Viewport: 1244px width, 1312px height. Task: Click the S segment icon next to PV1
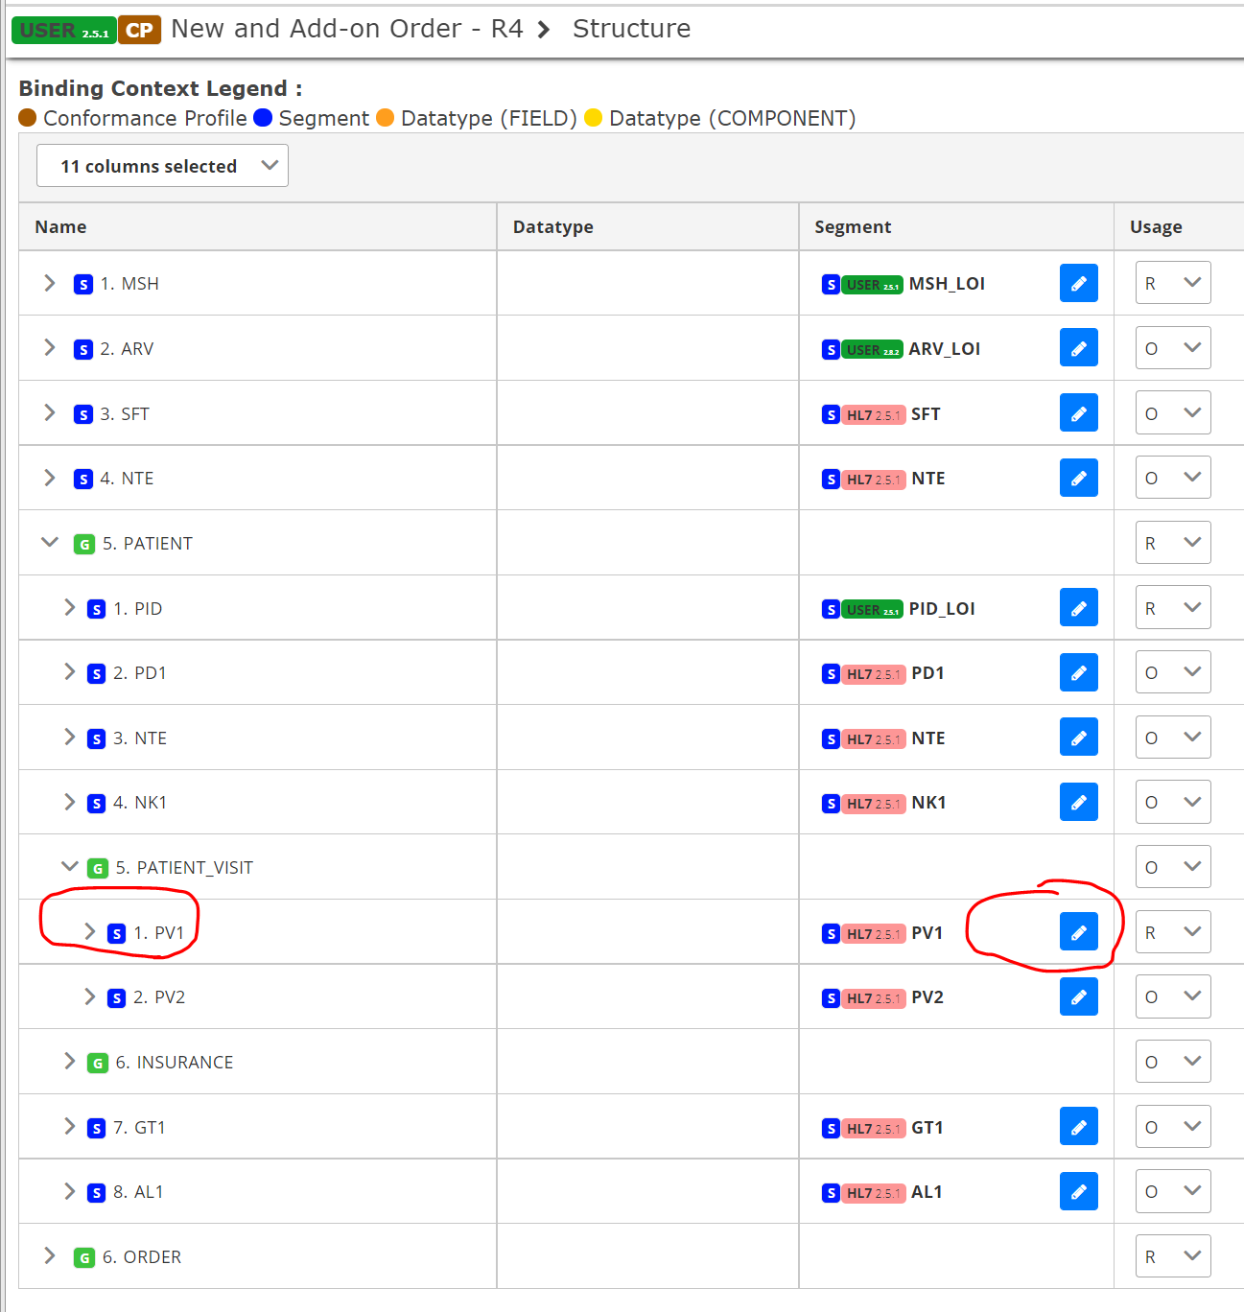click(x=117, y=932)
